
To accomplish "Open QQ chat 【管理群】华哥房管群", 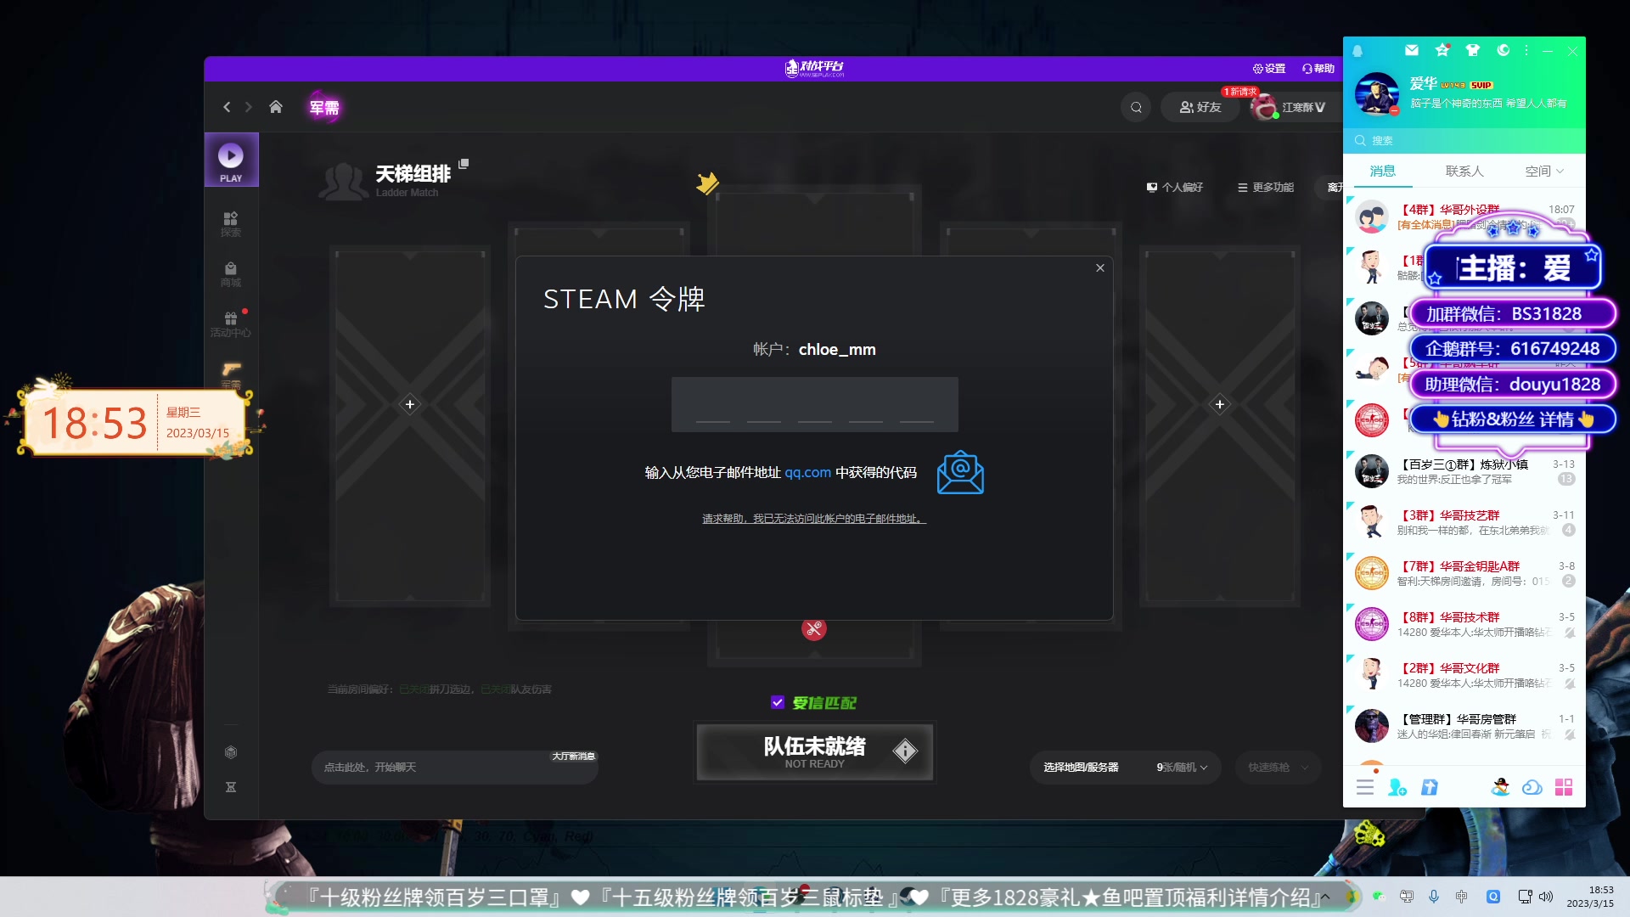I will pyautogui.click(x=1464, y=726).
